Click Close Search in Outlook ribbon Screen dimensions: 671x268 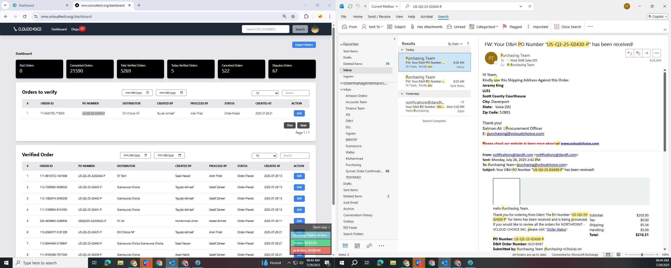(568, 27)
